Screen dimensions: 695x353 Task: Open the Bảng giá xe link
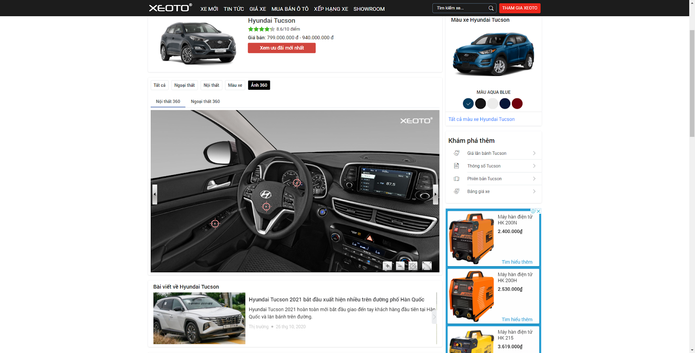[478, 191]
